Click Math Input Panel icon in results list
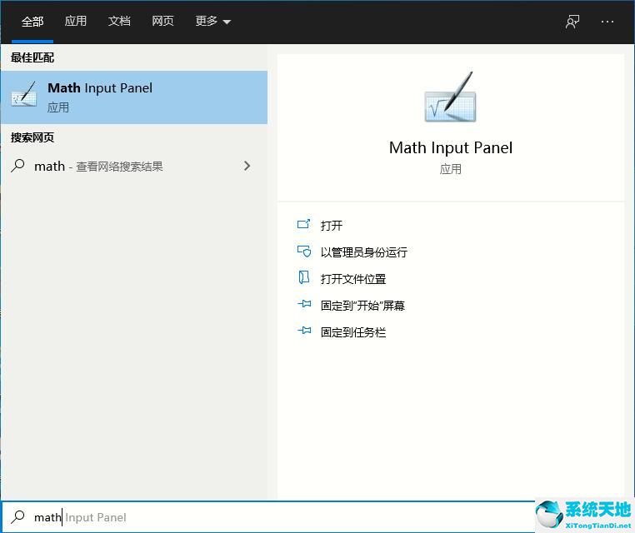This screenshot has width=635, height=533. [x=24, y=94]
